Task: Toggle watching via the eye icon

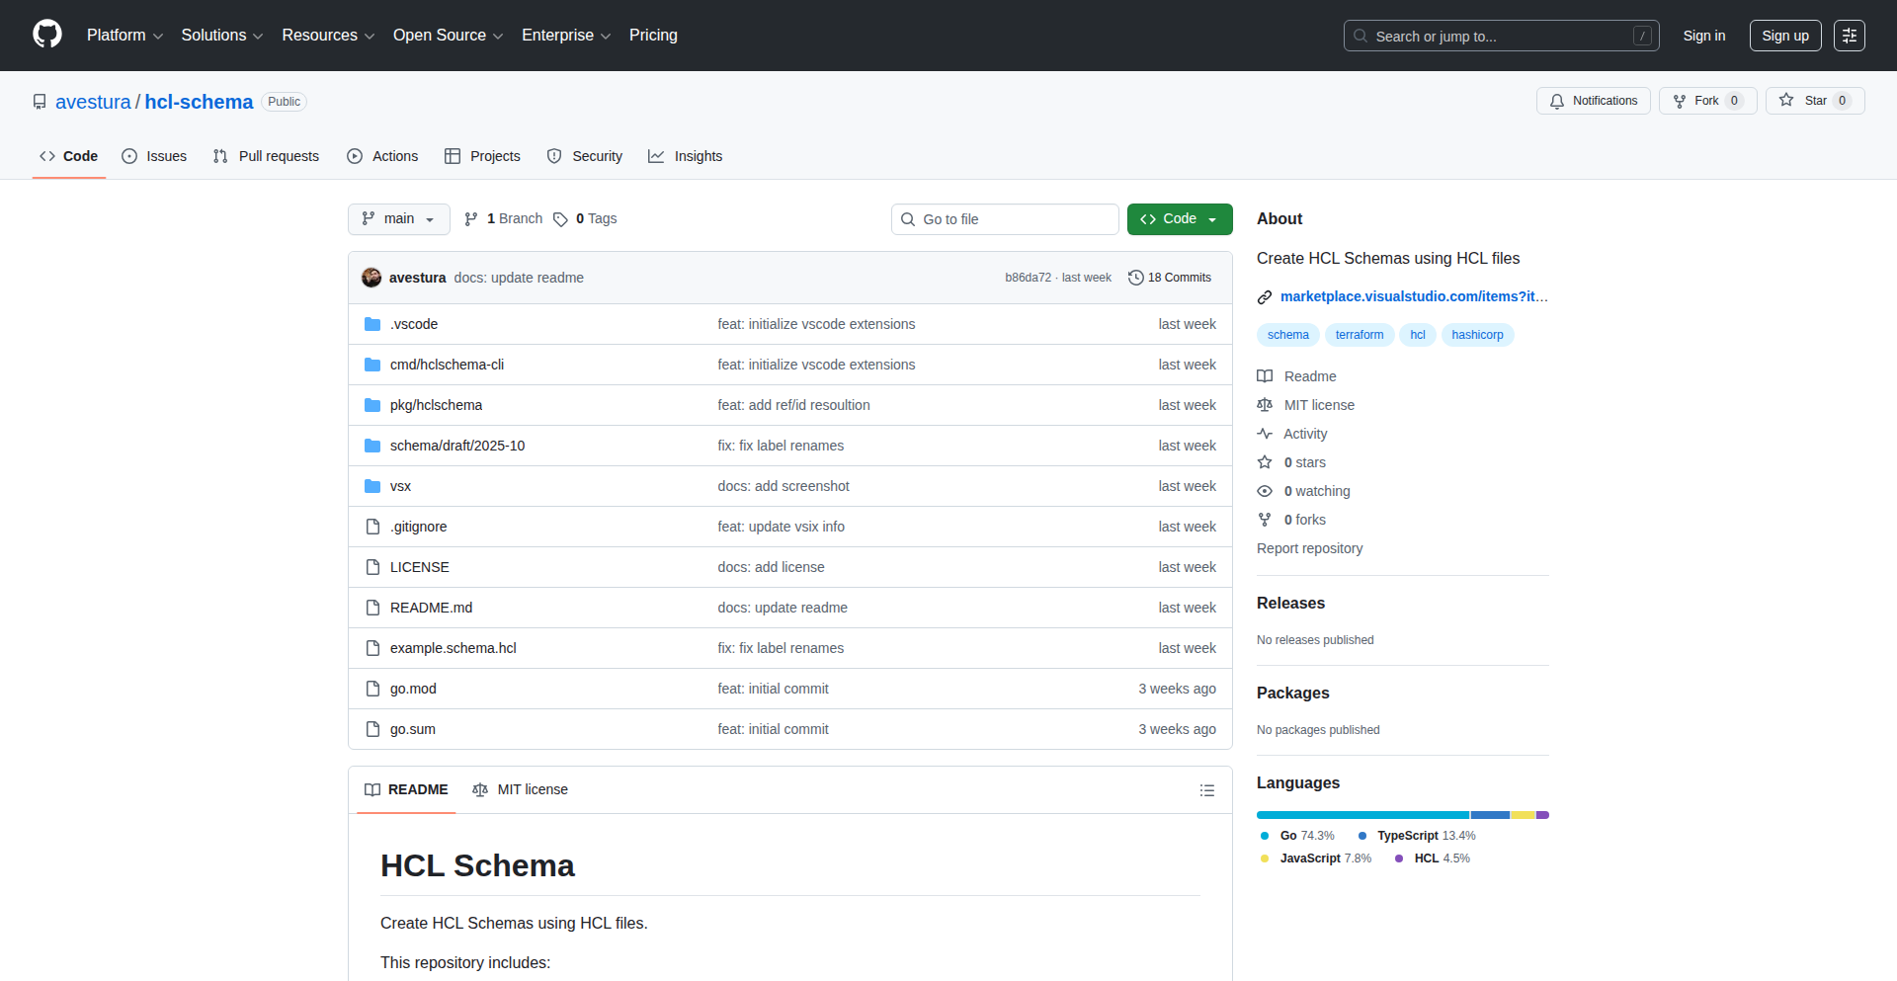Action: (x=1265, y=491)
